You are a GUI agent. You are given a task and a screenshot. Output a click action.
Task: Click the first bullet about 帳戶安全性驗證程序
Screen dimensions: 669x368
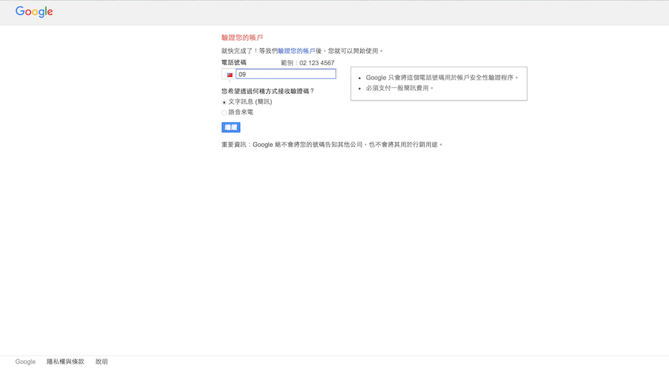(x=442, y=78)
